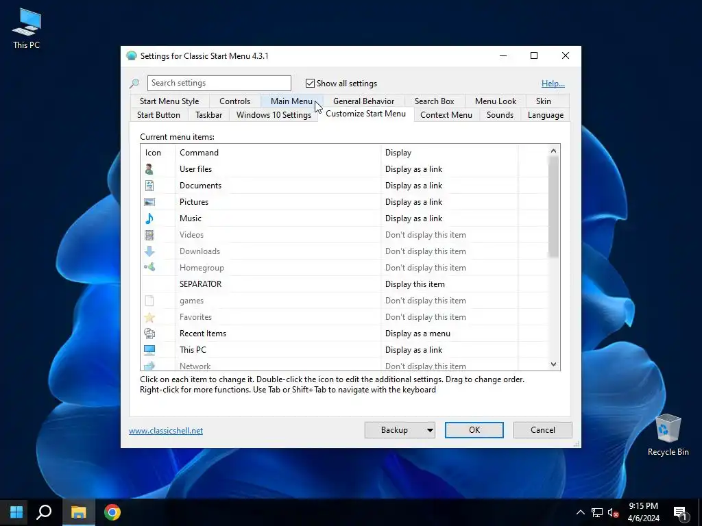Click the magnifier icon beside Search settings
Screen dimensions: 702x526
134,83
